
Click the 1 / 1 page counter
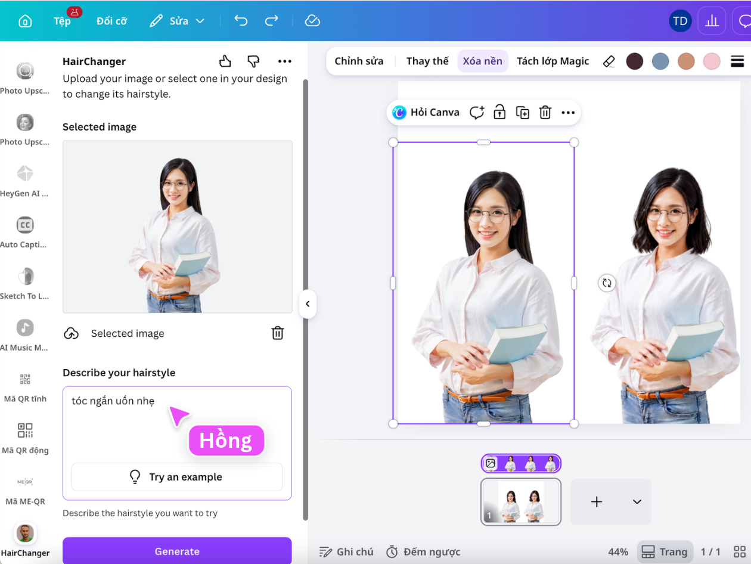pos(710,551)
